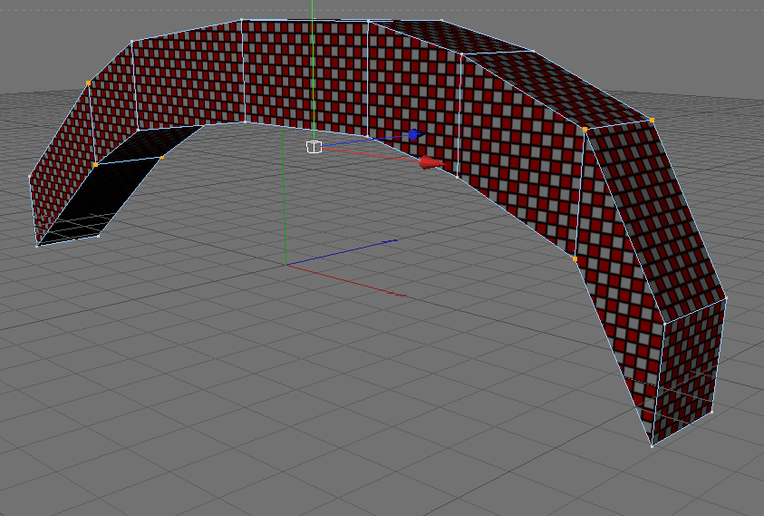Click vertex at bottom-left tip of left leg

point(37,246)
